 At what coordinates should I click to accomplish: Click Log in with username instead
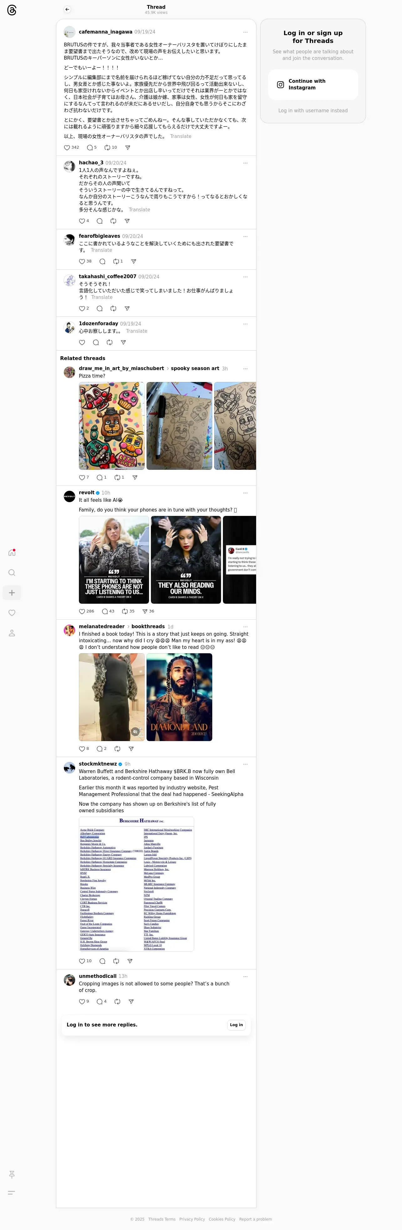click(313, 111)
